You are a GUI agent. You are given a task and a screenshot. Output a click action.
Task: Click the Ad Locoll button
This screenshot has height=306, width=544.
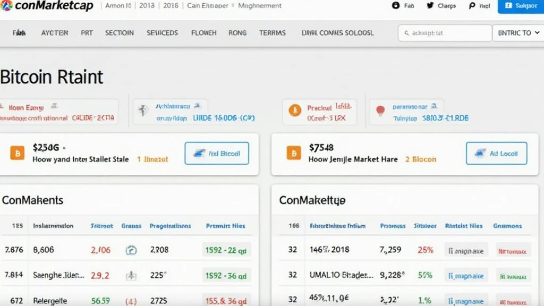pyautogui.click(x=496, y=154)
